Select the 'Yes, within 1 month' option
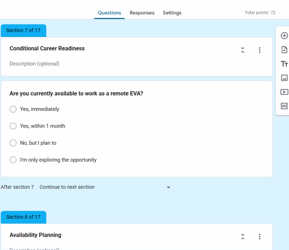 click(13, 126)
